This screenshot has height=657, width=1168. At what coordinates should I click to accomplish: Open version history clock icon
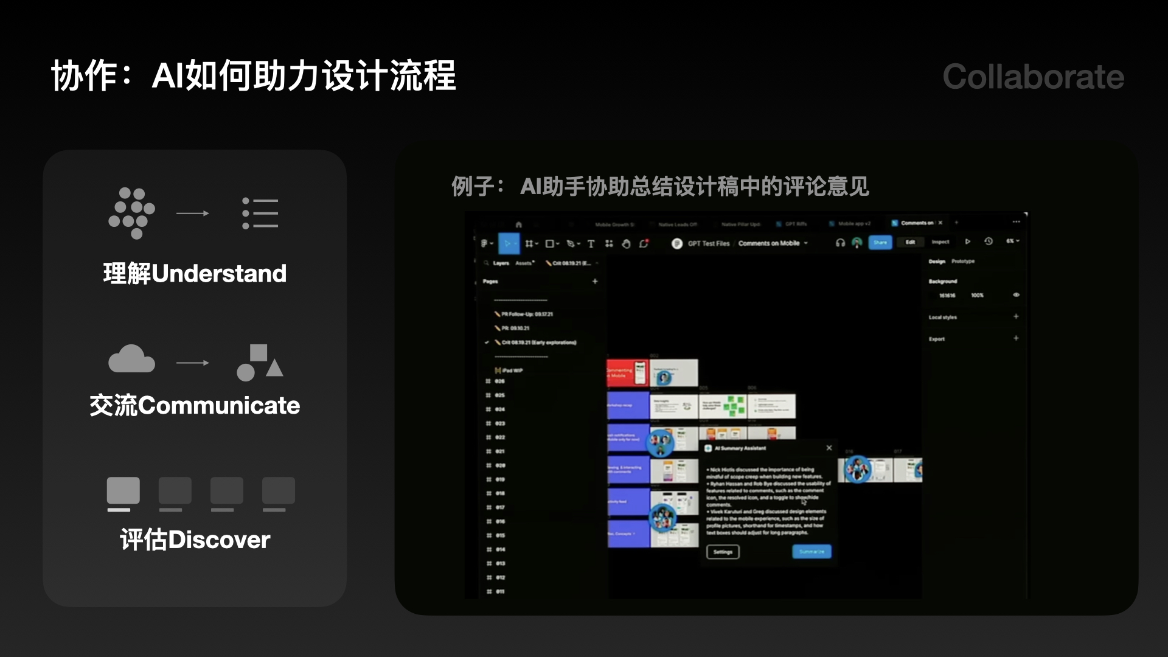click(x=989, y=242)
